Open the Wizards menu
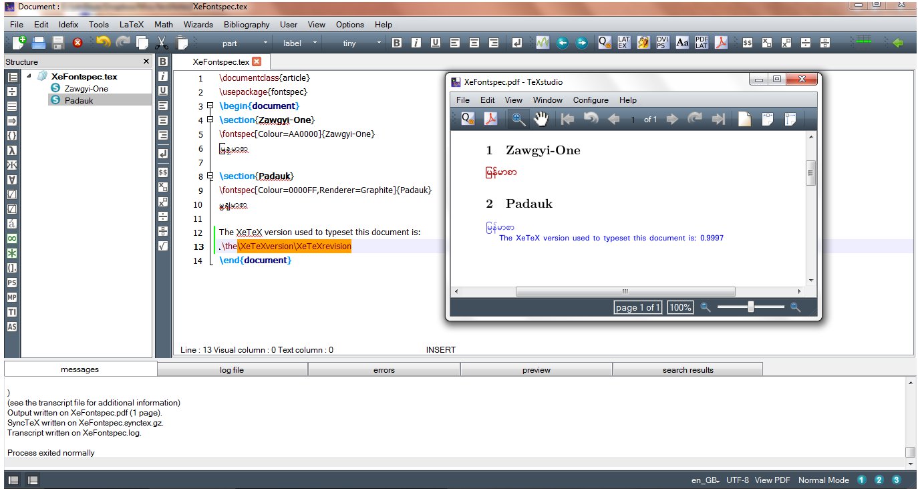Image resolution: width=918 pixels, height=489 pixels. pos(198,25)
